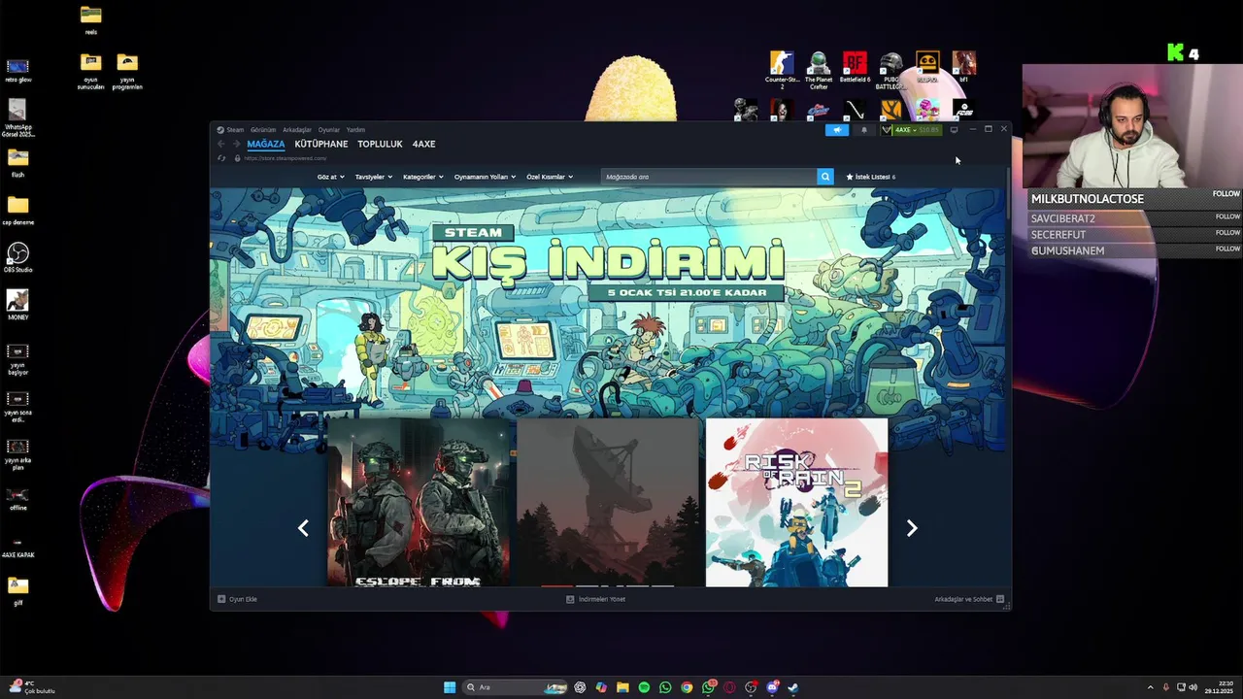Click the Oyun Ekle plus icon
Screen dimensions: 1243x699
(x=221, y=599)
